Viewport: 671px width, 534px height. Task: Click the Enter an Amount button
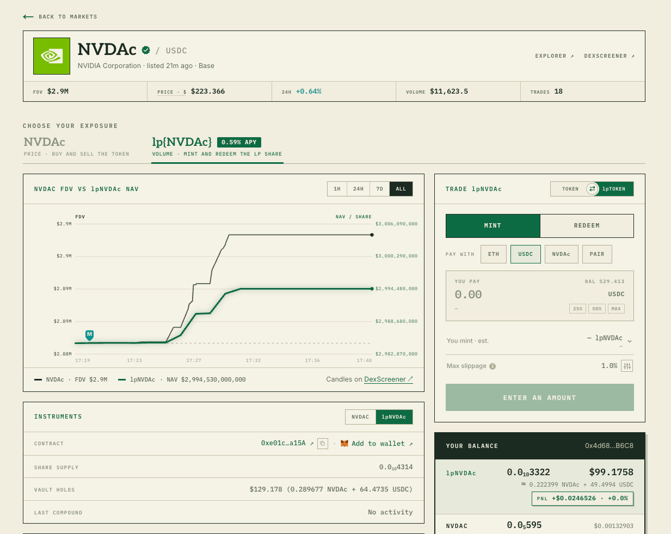[x=540, y=397]
